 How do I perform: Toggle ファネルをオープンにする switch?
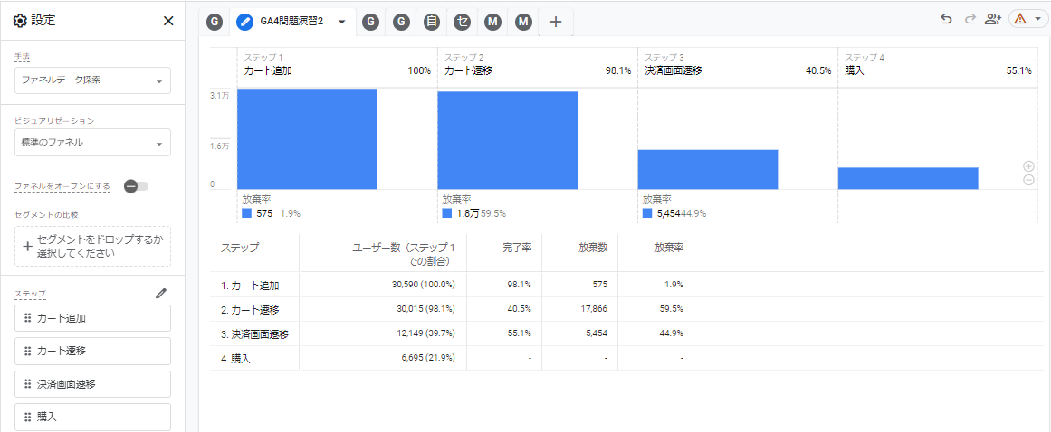tap(136, 186)
